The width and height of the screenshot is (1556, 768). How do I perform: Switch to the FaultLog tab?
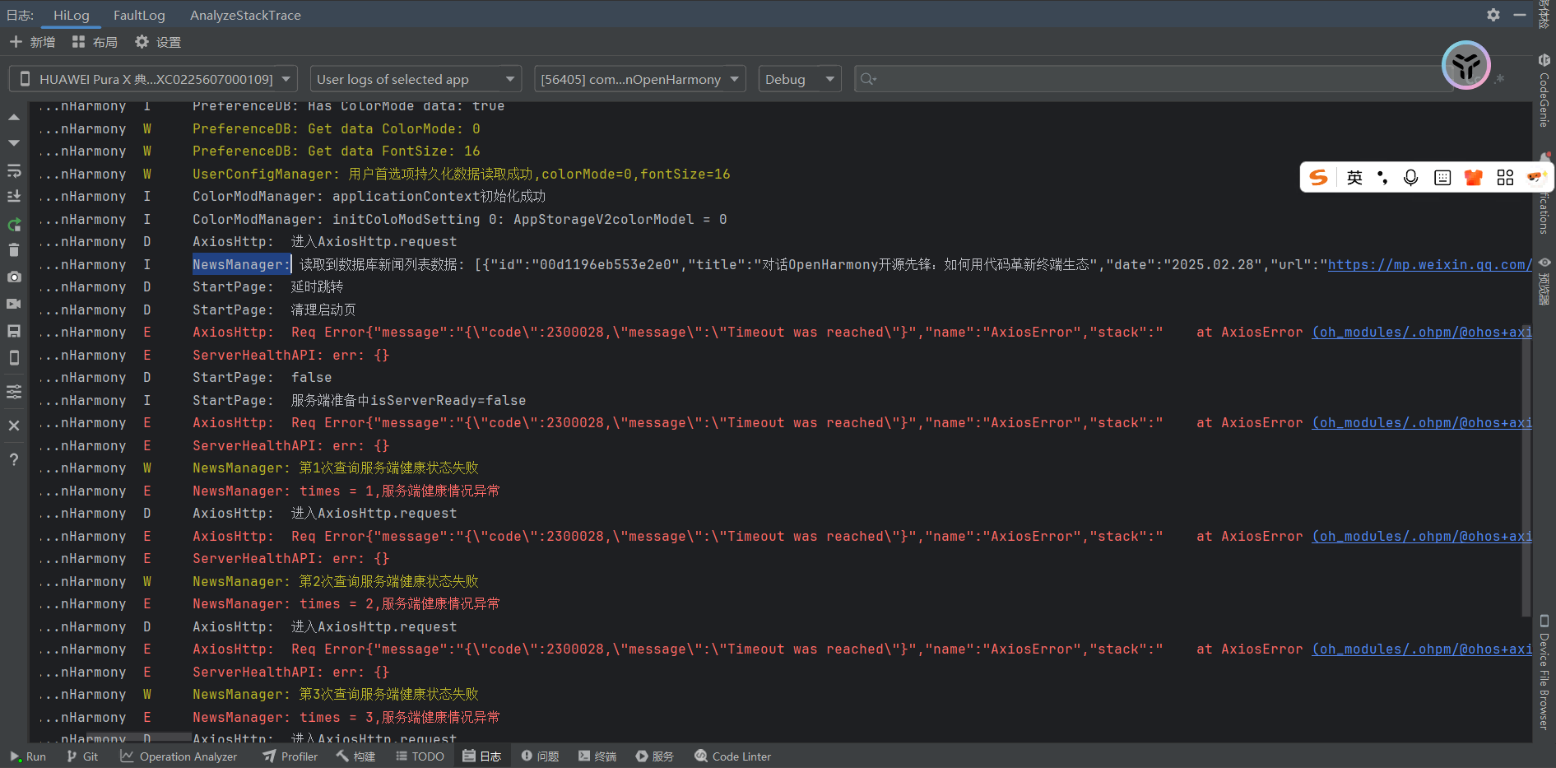point(139,15)
